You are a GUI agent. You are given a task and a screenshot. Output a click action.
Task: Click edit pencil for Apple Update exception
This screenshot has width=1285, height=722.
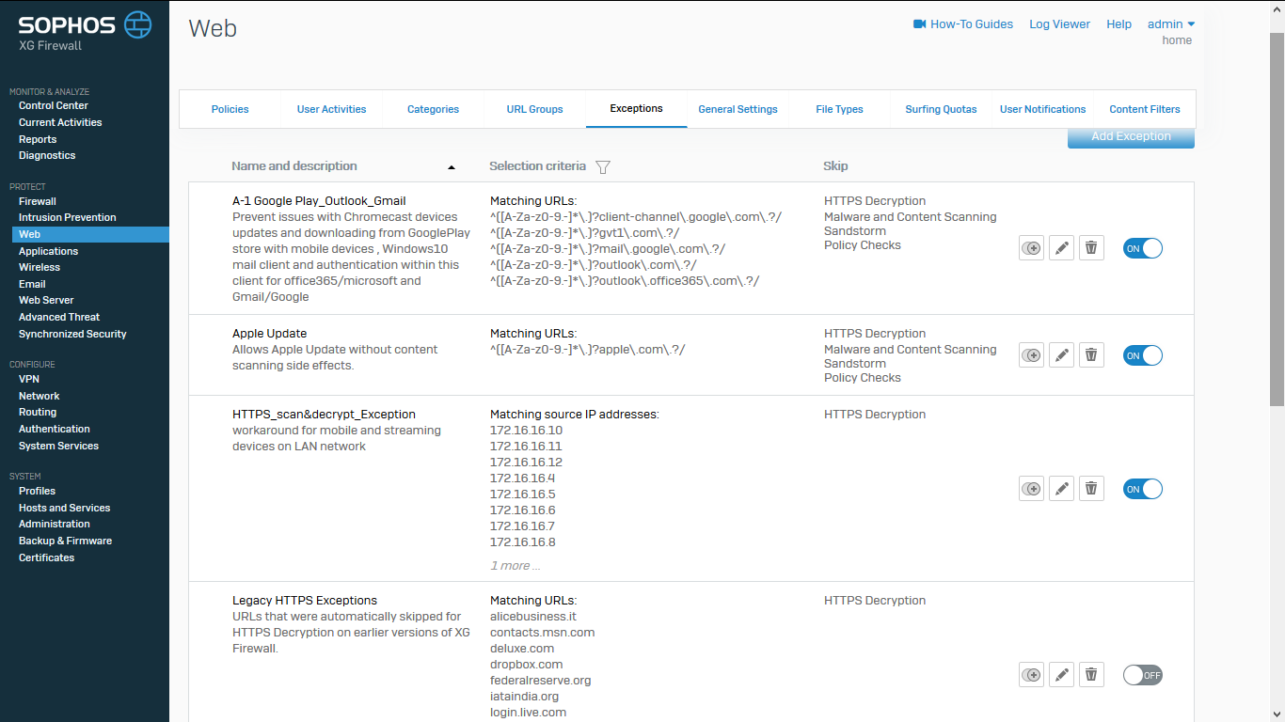coord(1061,355)
